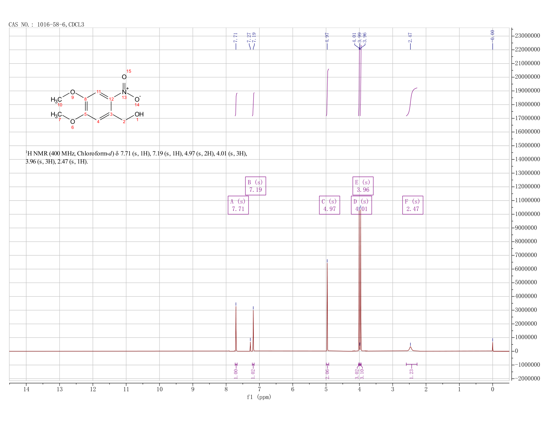Click the H3C group labeled 7

coord(56,115)
